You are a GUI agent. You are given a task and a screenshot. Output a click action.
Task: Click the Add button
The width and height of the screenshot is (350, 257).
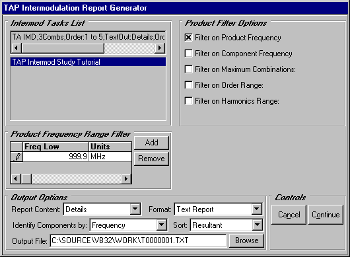click(x=151, y=143)
